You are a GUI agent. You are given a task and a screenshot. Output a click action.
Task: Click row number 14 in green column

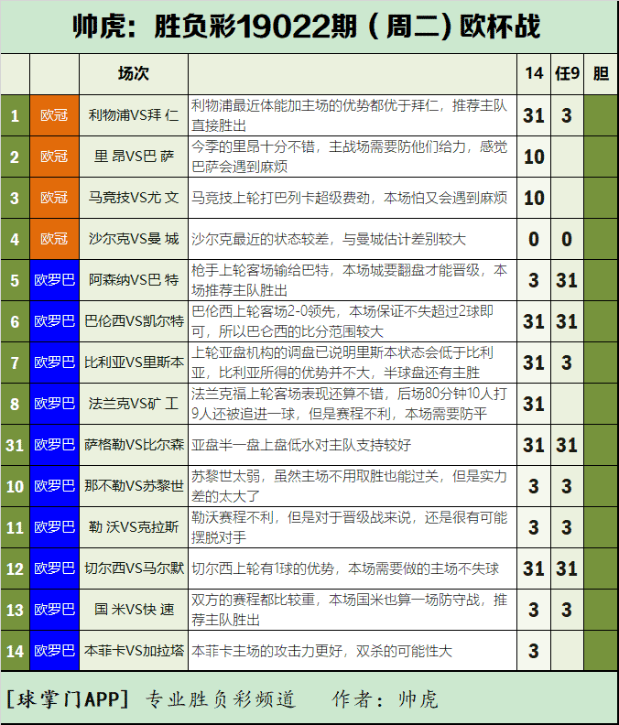15,651
